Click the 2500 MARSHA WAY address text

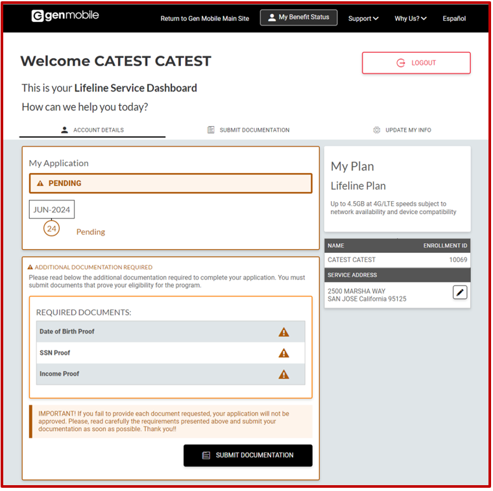click(x=356, y=291)
